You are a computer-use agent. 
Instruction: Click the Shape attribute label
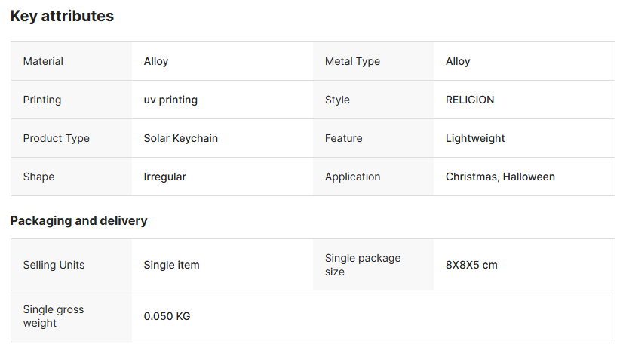pyautogui.click(x=38, y=177)
